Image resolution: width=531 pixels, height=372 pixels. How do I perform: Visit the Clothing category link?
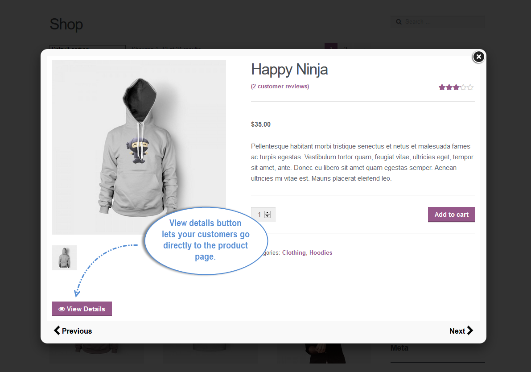tap(294, 252)
